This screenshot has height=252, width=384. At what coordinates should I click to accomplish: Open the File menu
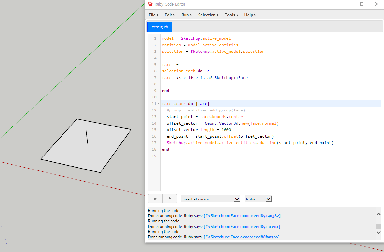tap(153, 15)
